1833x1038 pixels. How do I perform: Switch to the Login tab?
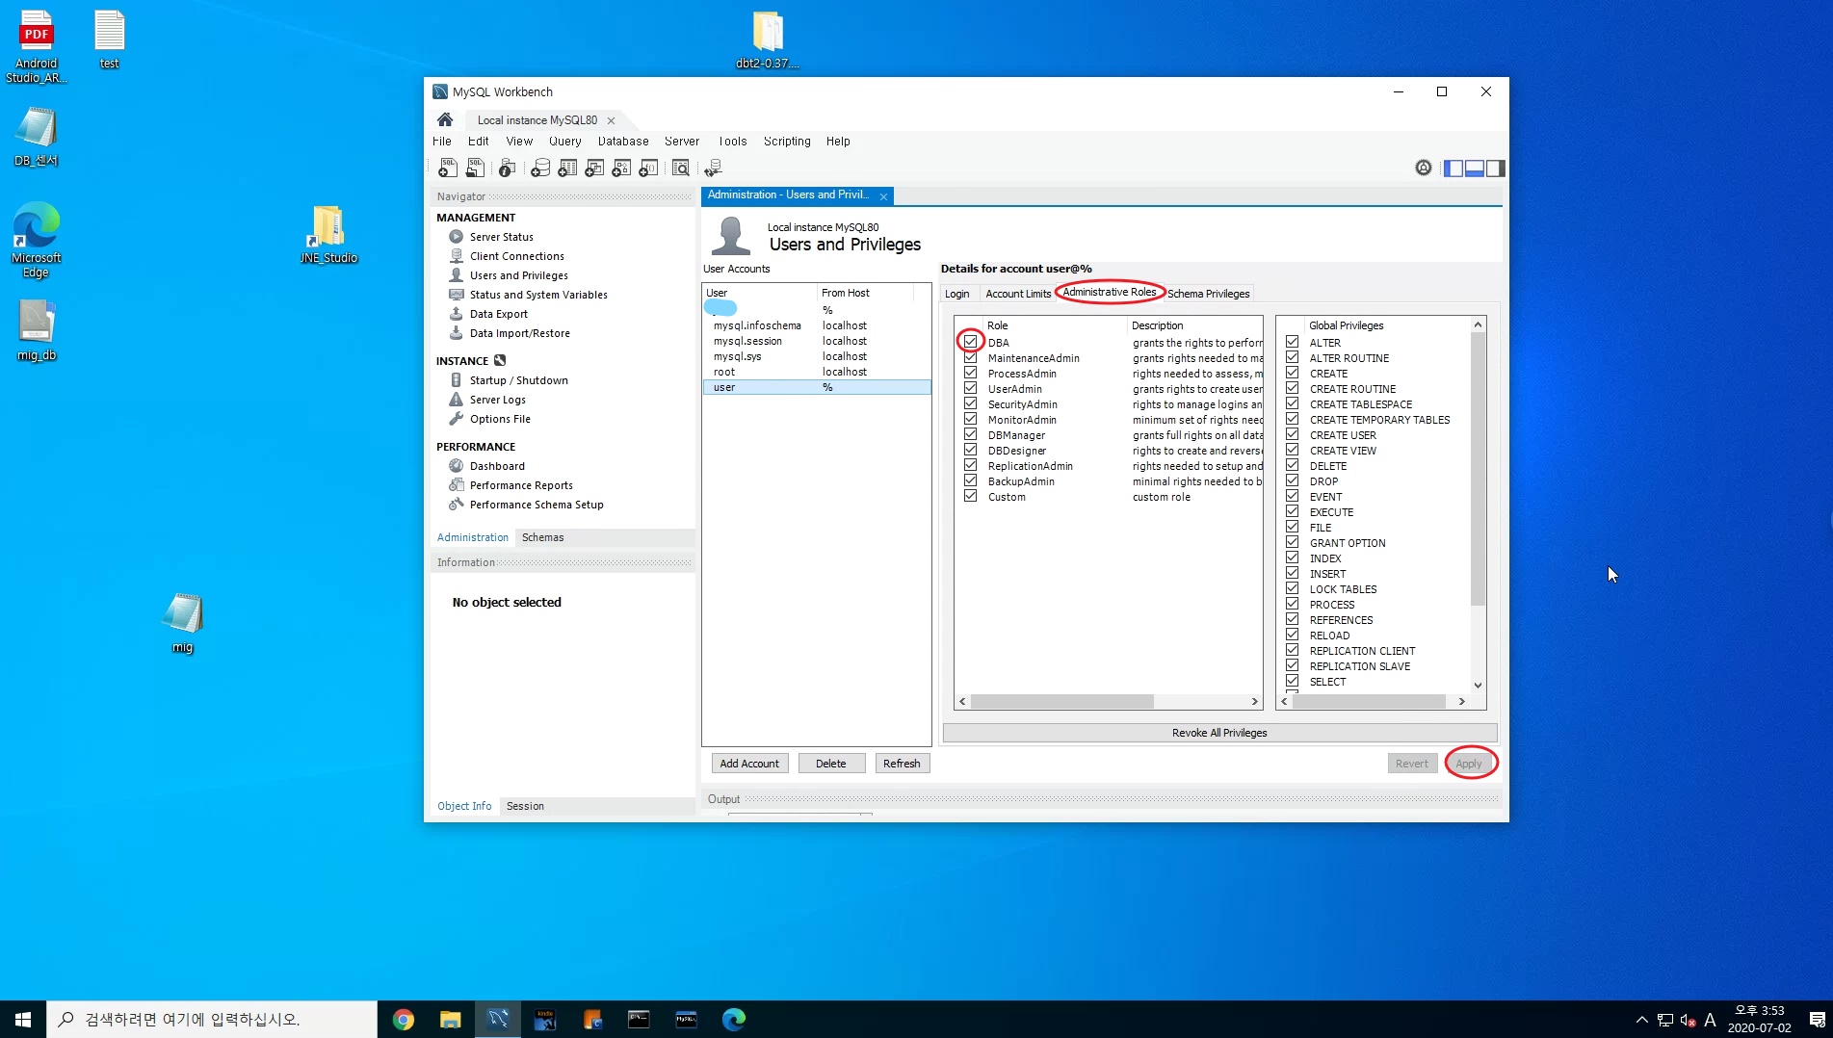(x=956, y=294)
